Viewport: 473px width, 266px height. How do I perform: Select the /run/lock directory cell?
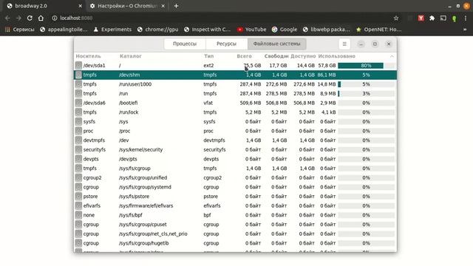(129, 112)
